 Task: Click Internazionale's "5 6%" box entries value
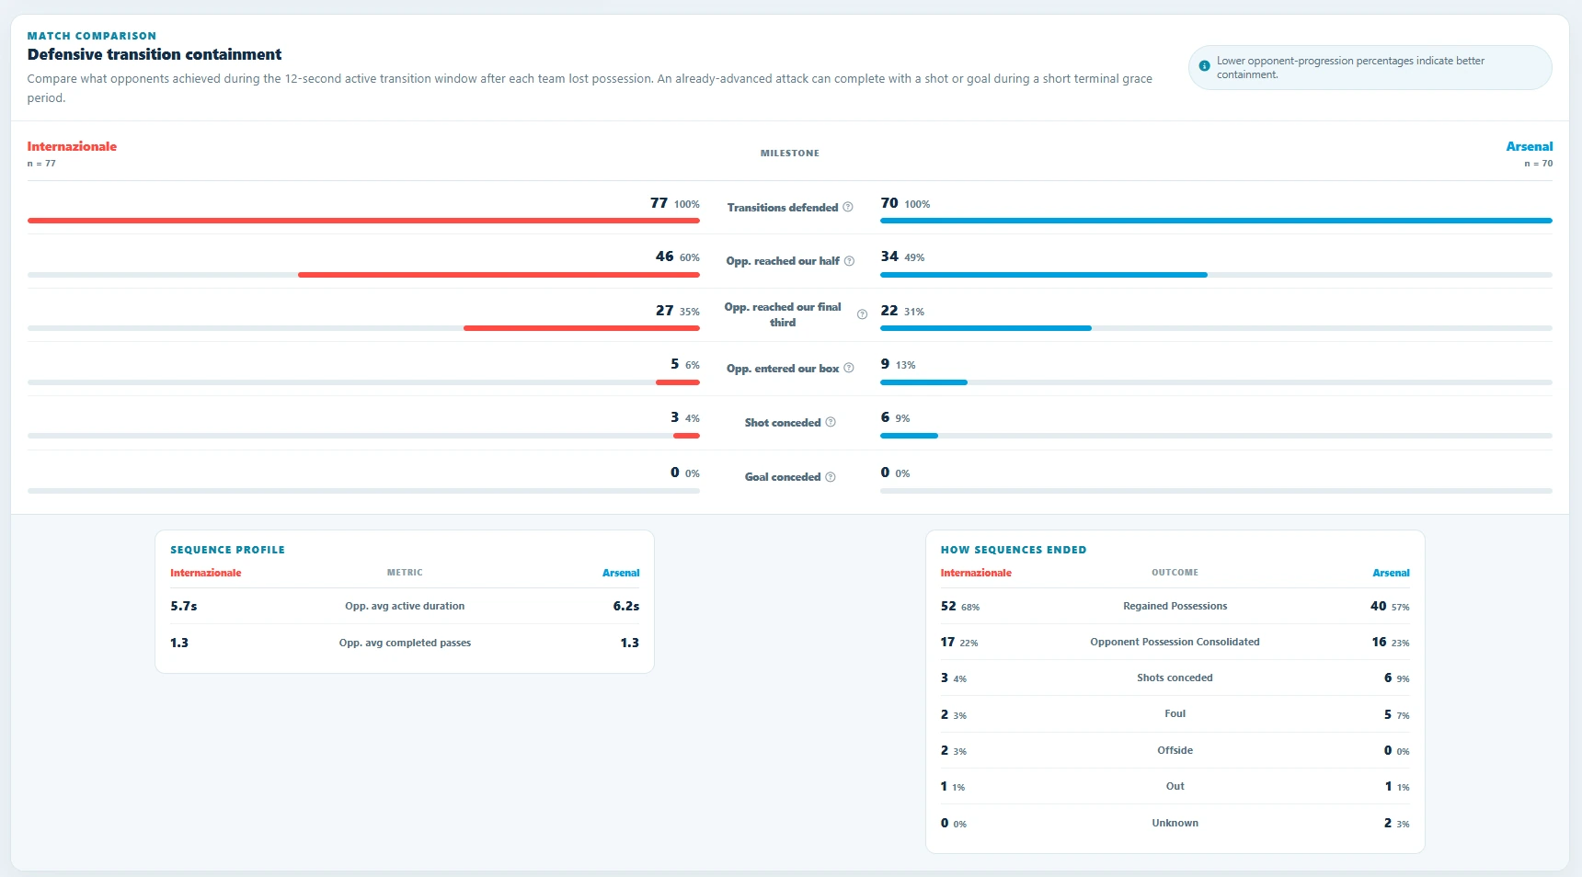pos(685,364)
